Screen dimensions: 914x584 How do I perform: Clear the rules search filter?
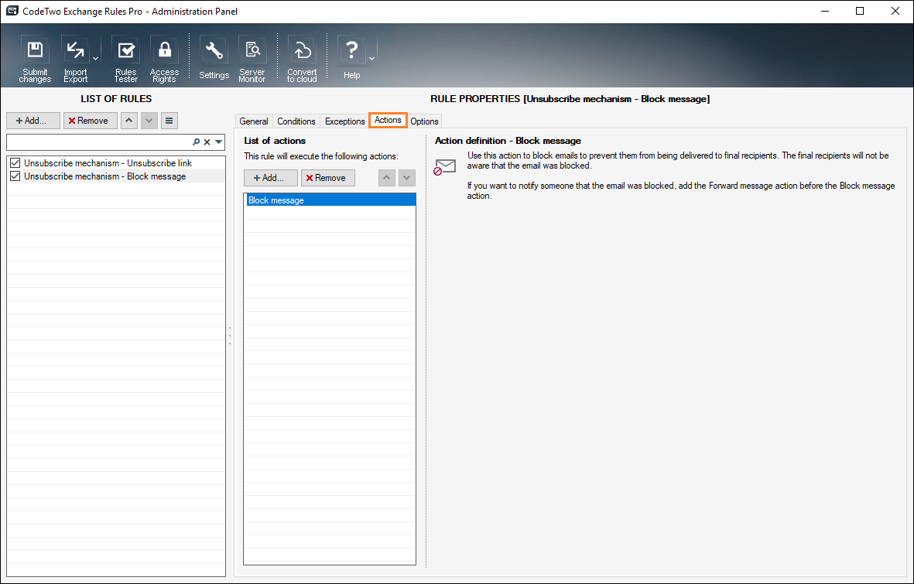coord(207,142)
